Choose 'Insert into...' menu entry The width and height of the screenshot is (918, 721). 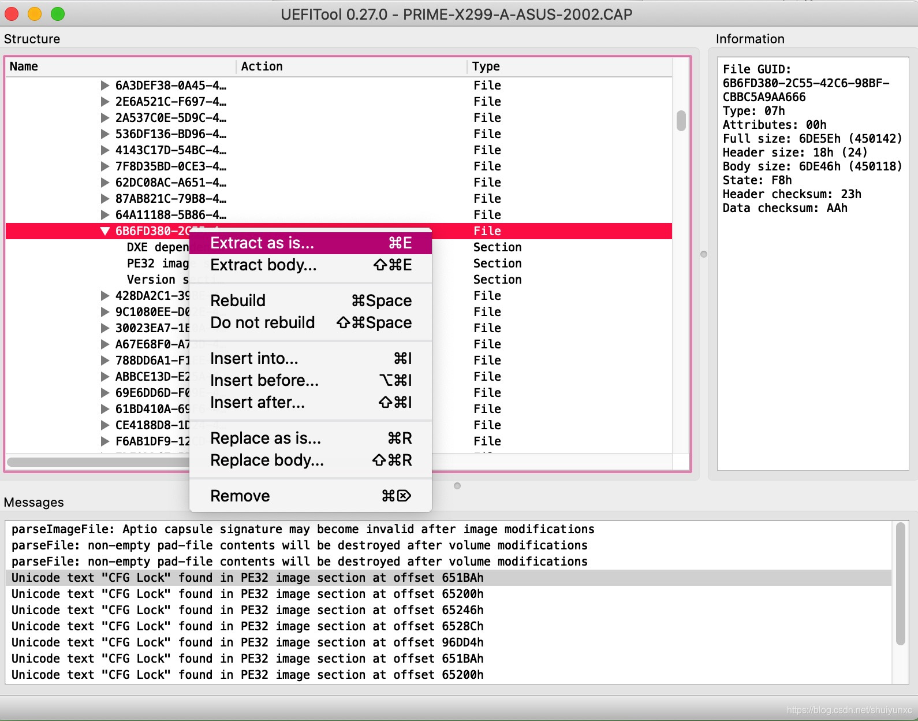pos(311,359)
